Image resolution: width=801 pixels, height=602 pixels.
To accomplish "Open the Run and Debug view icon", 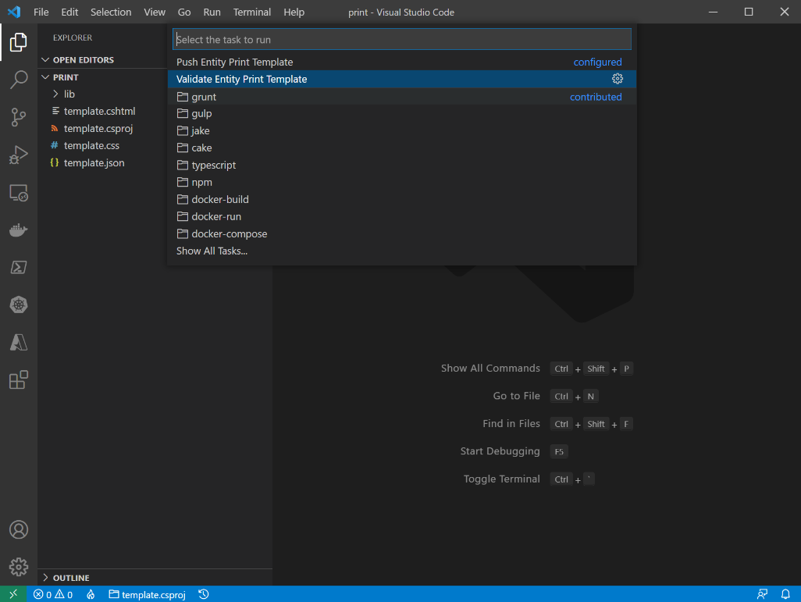I will 19,155.
